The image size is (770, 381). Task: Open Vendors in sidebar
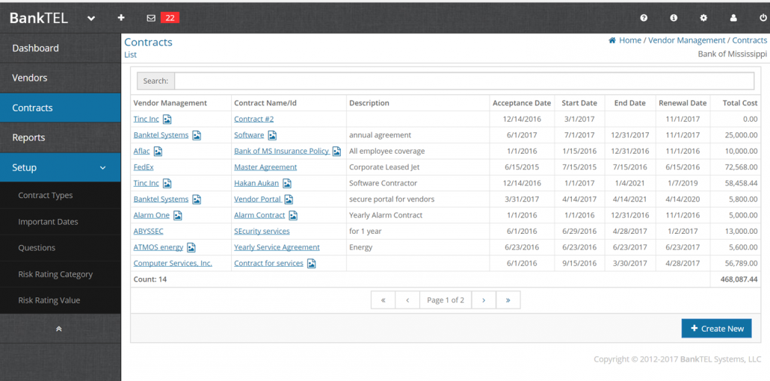60,78
